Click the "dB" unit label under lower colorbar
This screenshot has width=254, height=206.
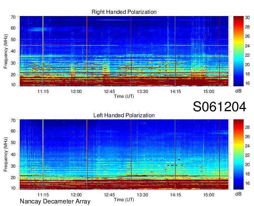[238, 194]
